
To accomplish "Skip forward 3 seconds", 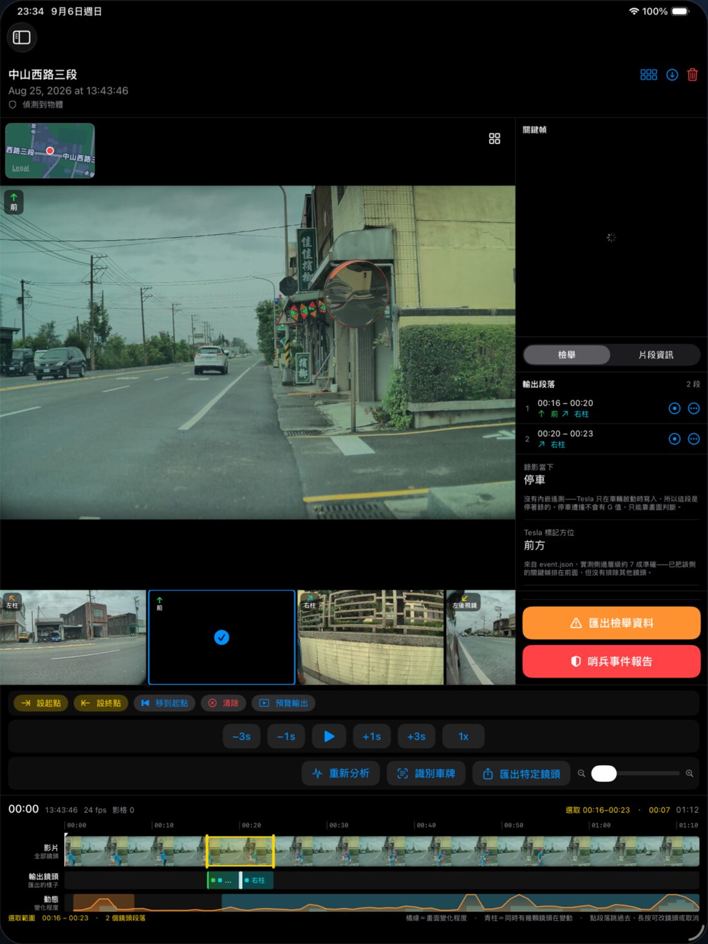I will 416,736.
